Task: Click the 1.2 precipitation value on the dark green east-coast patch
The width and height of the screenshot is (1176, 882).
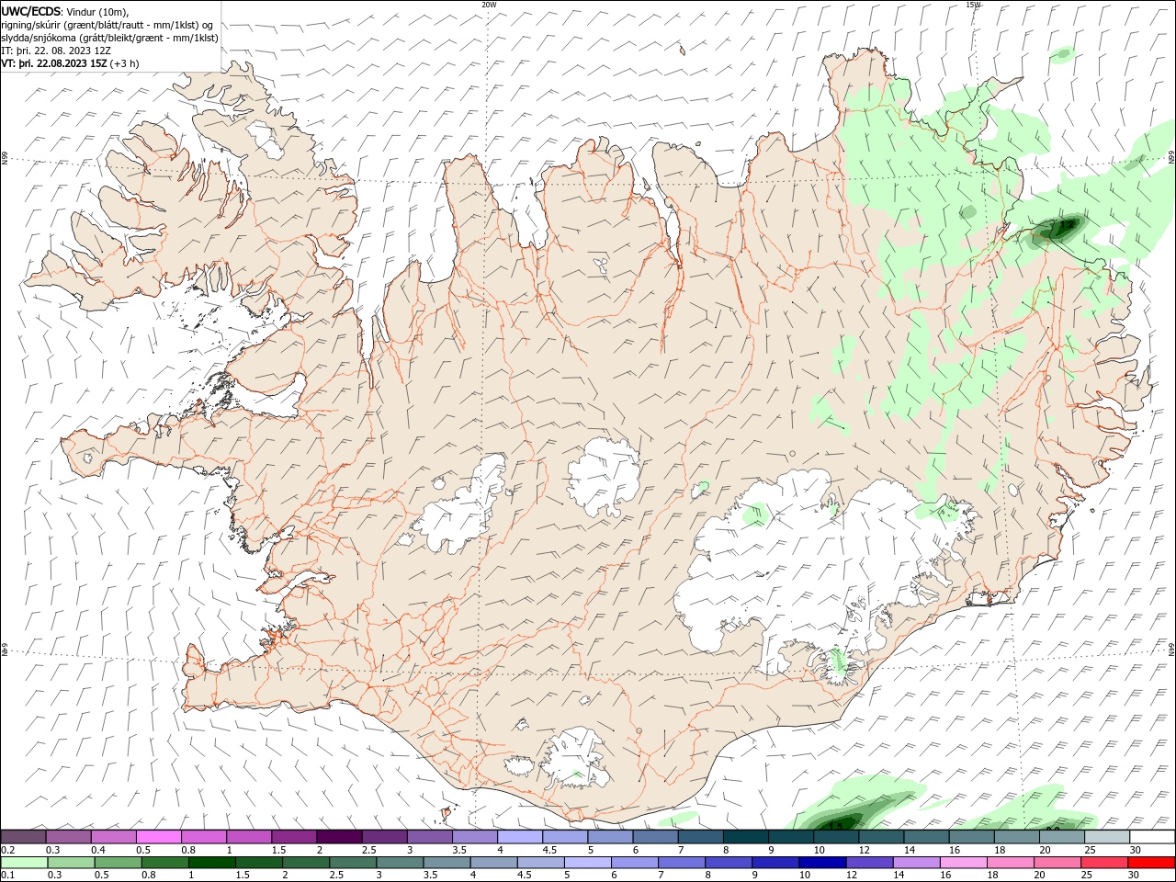Action: (1067, 223)
